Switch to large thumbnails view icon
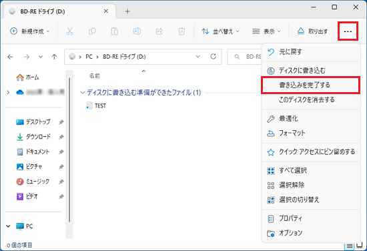The height and width of the screenshot is (251, 367). 359,246
